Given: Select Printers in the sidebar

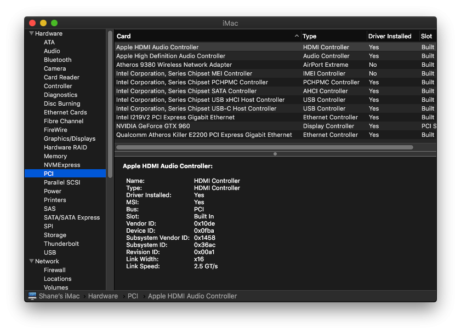Looking at the screenshot, I should click(55, 200).
